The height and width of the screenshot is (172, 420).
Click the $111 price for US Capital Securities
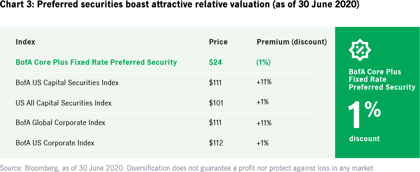216,83
